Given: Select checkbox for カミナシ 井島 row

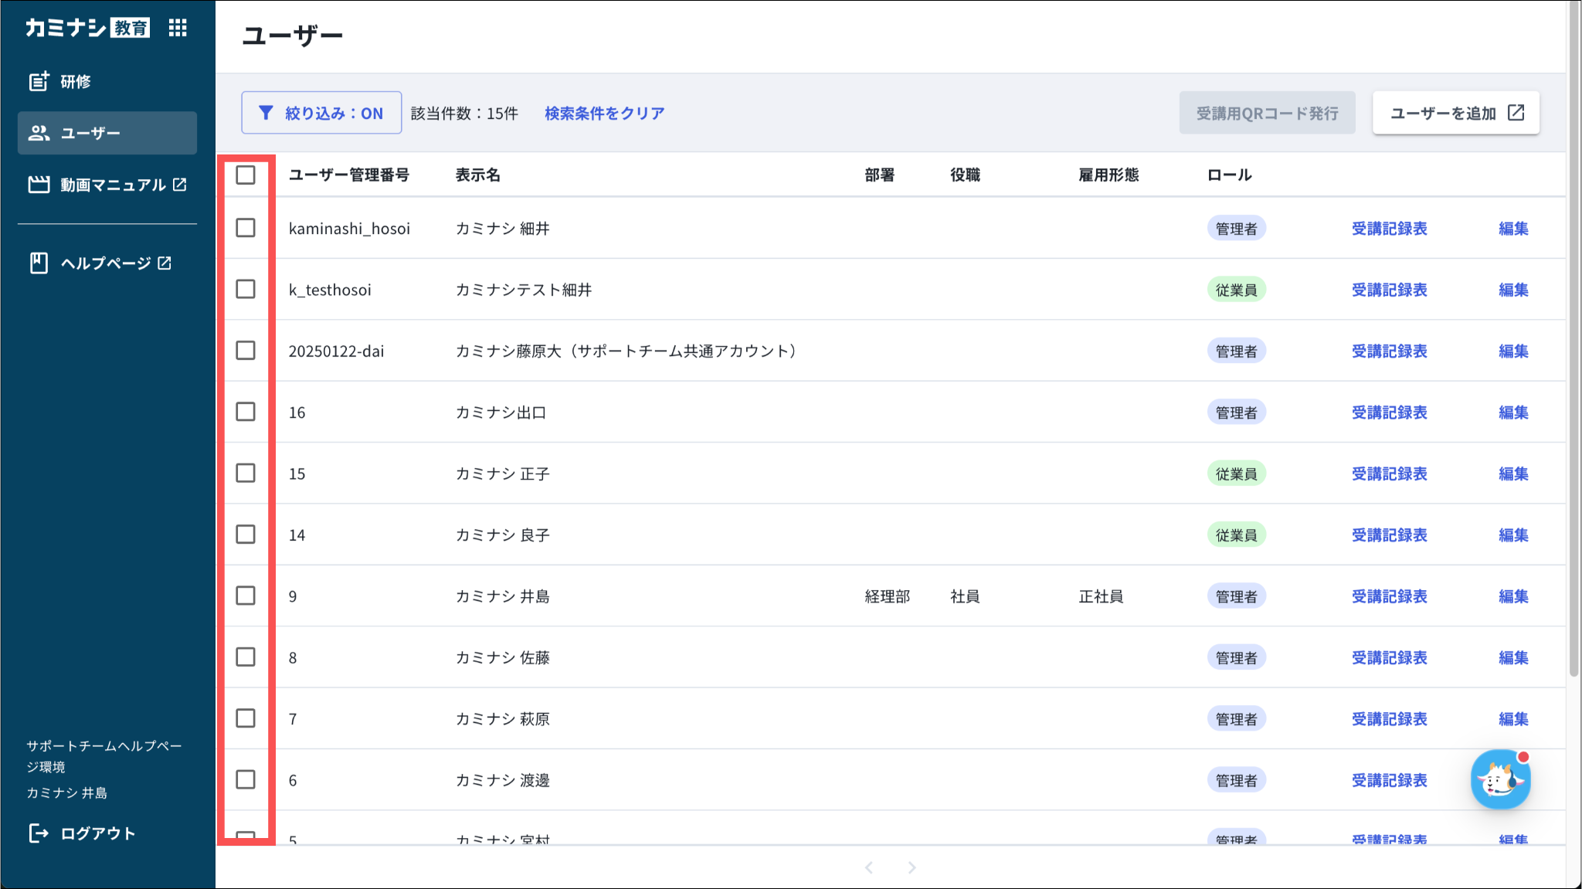Looking at the screenshot, I should pos(246,595).
